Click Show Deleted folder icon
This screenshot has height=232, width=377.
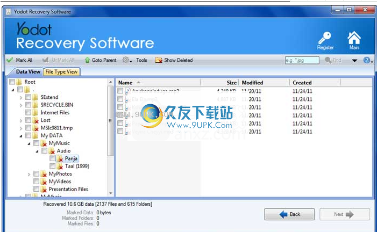(159, 60)
